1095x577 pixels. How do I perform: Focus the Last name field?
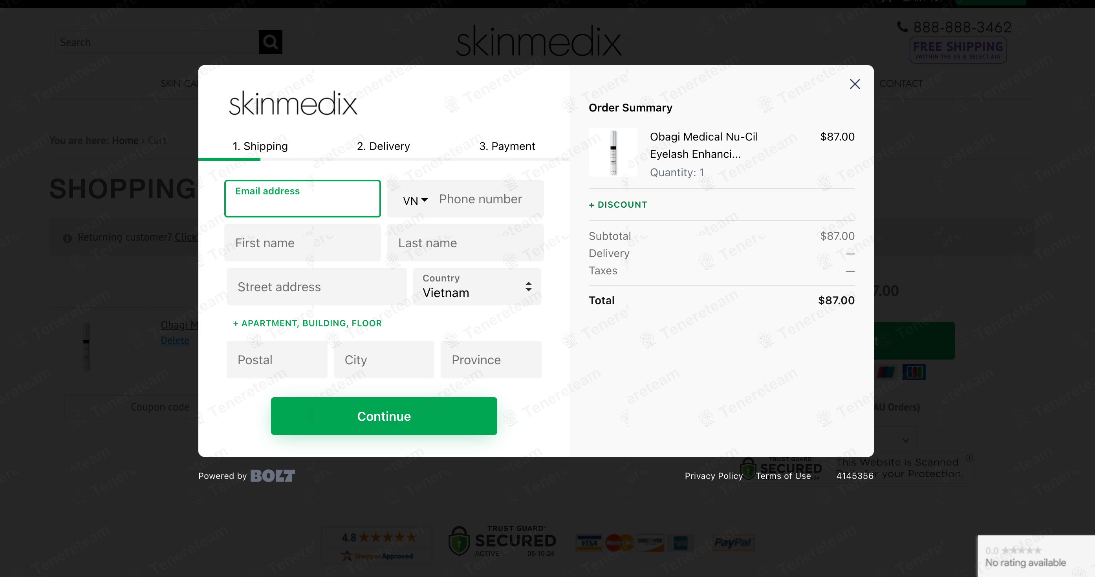point(465,243)
